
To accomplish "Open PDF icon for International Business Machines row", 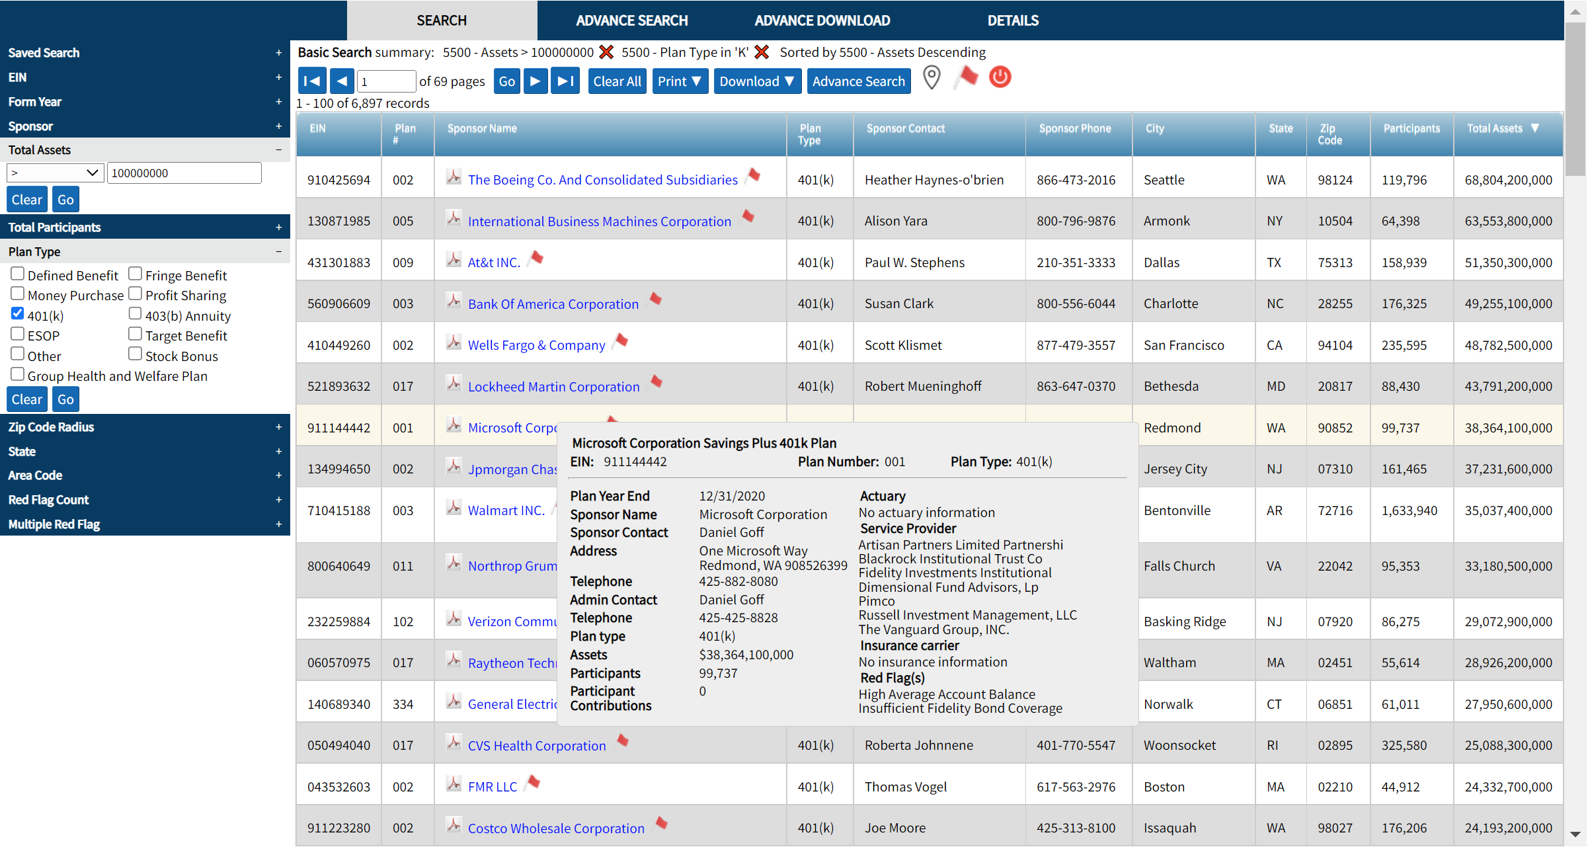I will (x=454, y=218).
